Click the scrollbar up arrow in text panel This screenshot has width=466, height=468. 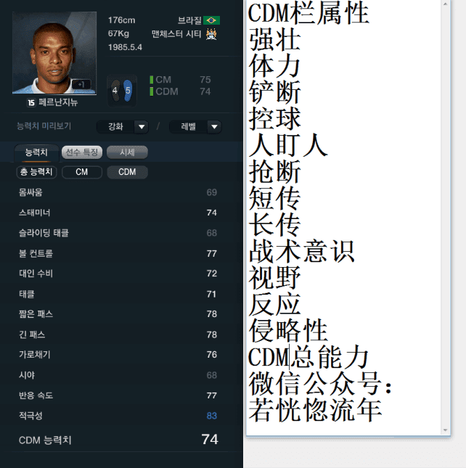pos(445,4)
